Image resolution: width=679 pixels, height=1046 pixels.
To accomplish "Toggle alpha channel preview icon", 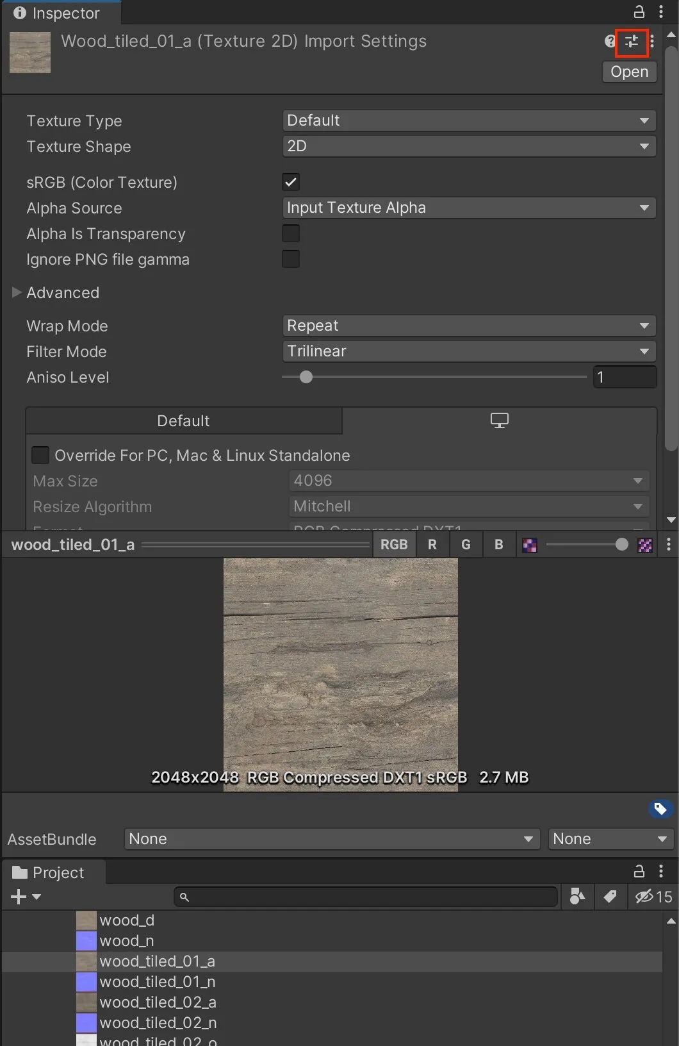I will pyautogui.click(x=529, y=545).
